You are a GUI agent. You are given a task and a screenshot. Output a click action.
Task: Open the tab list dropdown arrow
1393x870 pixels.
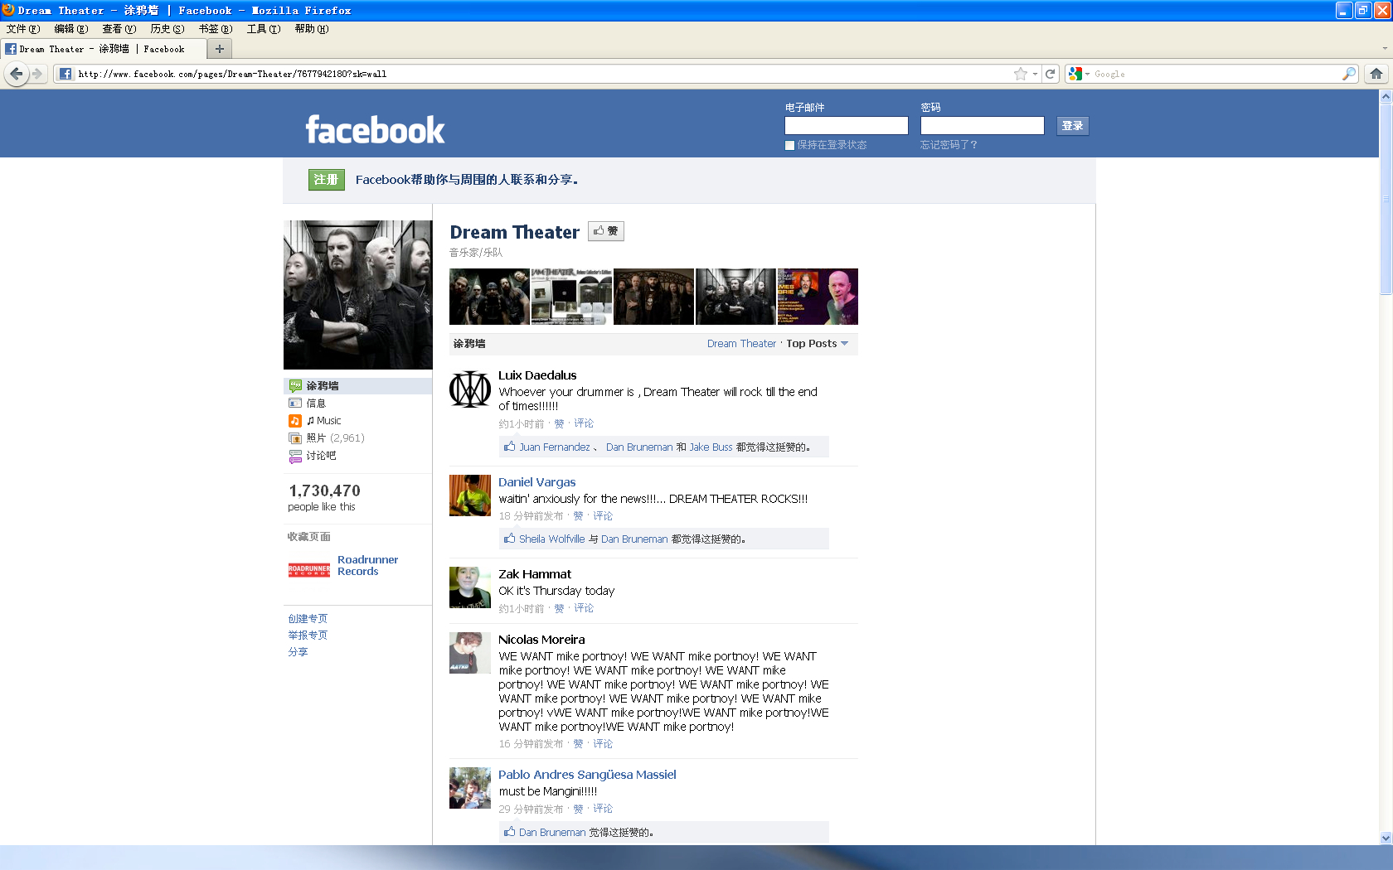click(x=1385, y=49)
